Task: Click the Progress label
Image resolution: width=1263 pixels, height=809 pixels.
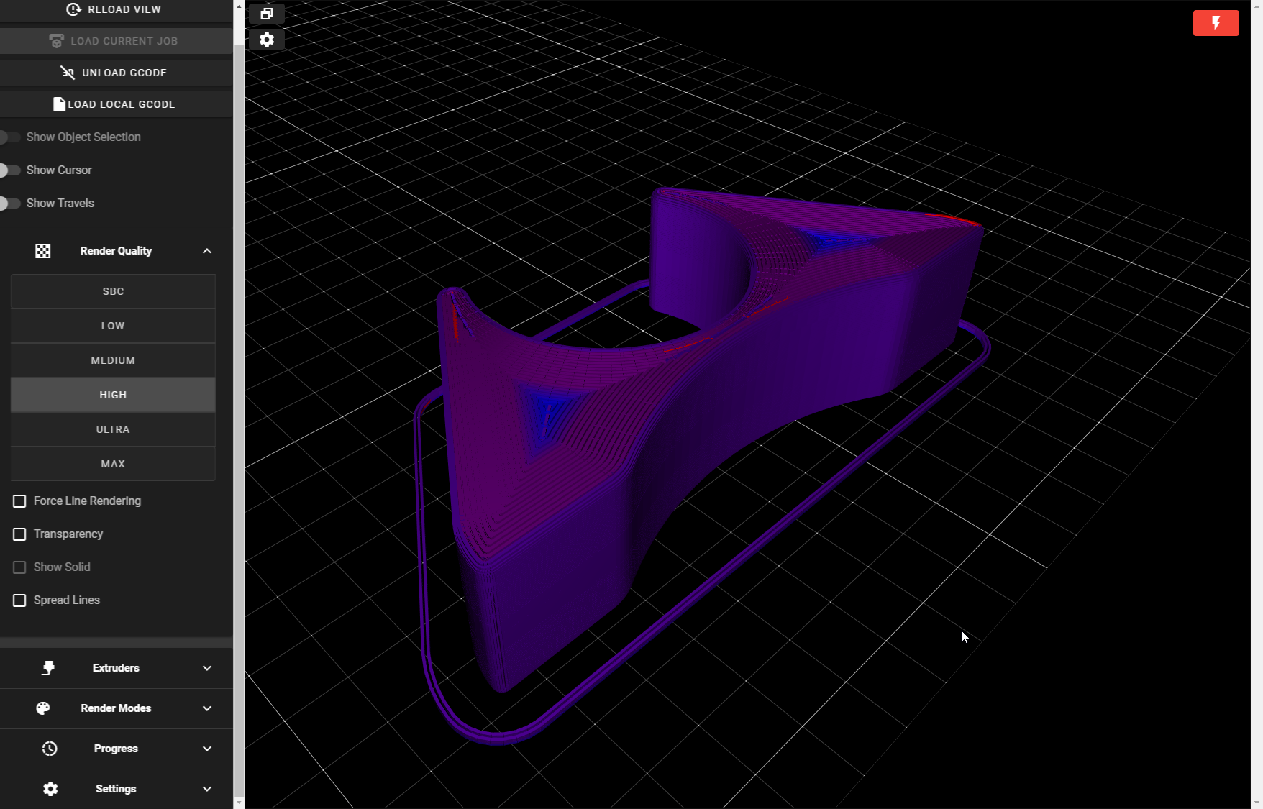Action: 116,749
